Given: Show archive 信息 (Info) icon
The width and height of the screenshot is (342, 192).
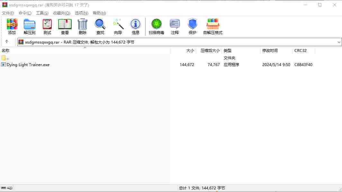Looking at the screenshot, I should 135,27.
